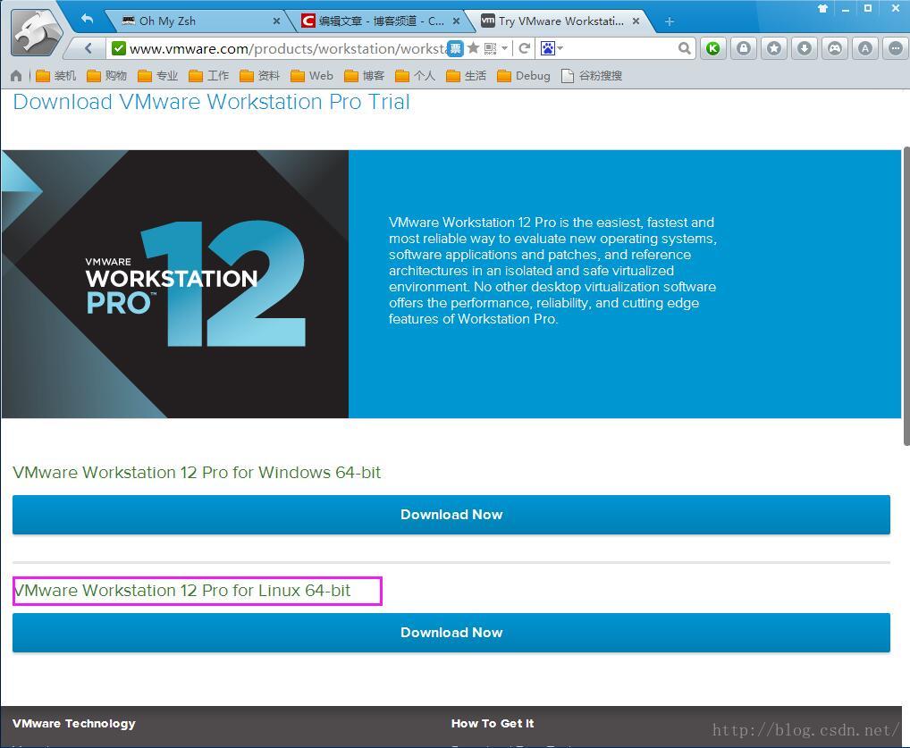Image resolution: width=910 pixels, height=748 pixels.
Task: Open the 生活 bookmark folder
Action: tap(466, 75)
